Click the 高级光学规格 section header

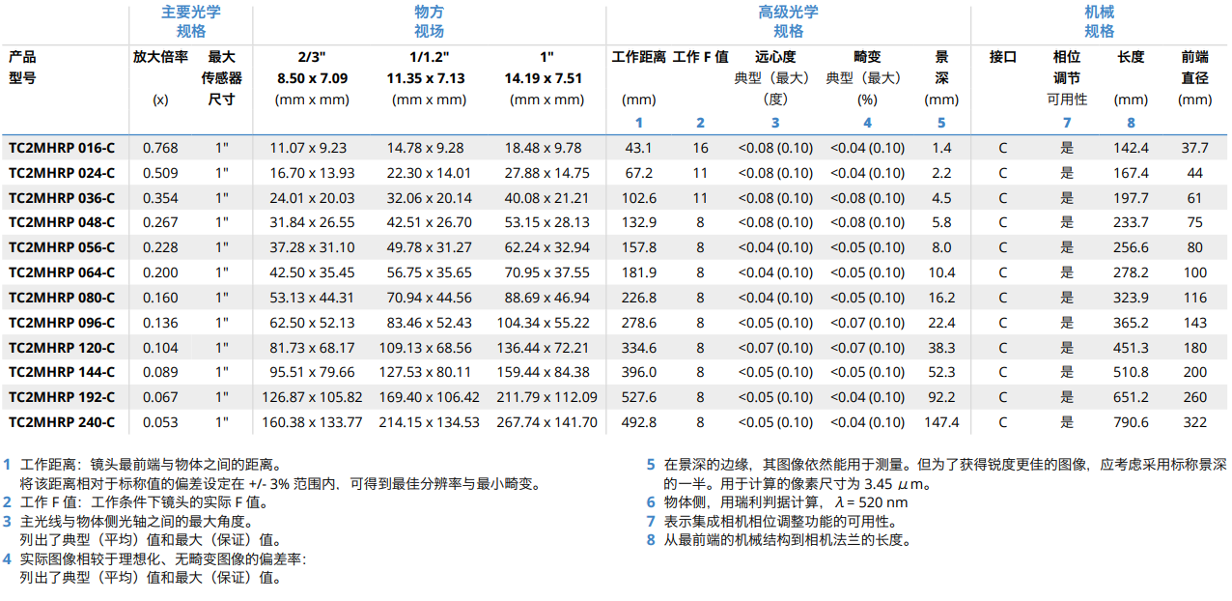(788, 21)
